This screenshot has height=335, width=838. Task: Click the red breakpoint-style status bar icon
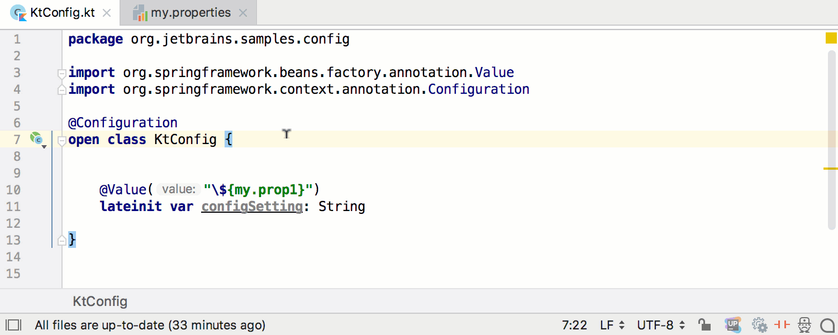tap(782, 324)
